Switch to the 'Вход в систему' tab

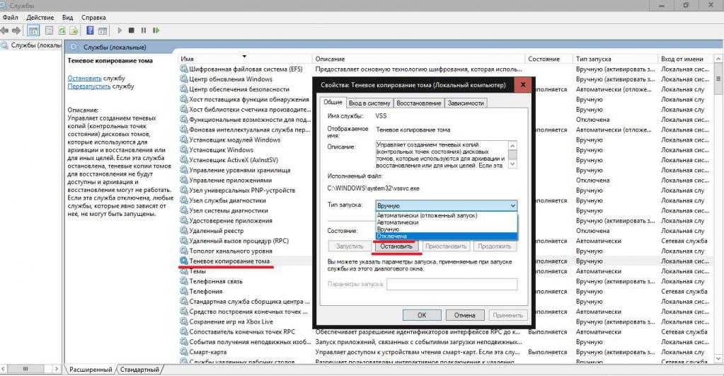[370, 103]
